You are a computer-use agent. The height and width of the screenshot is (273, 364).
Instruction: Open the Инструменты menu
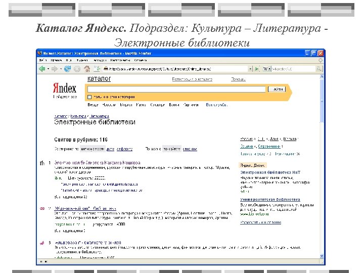point(120,60)
